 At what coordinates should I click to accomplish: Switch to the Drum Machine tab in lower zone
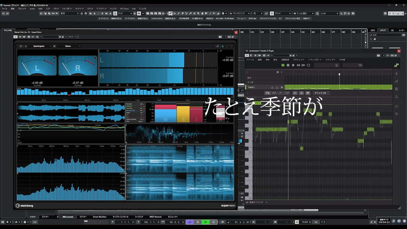[100, 217]
